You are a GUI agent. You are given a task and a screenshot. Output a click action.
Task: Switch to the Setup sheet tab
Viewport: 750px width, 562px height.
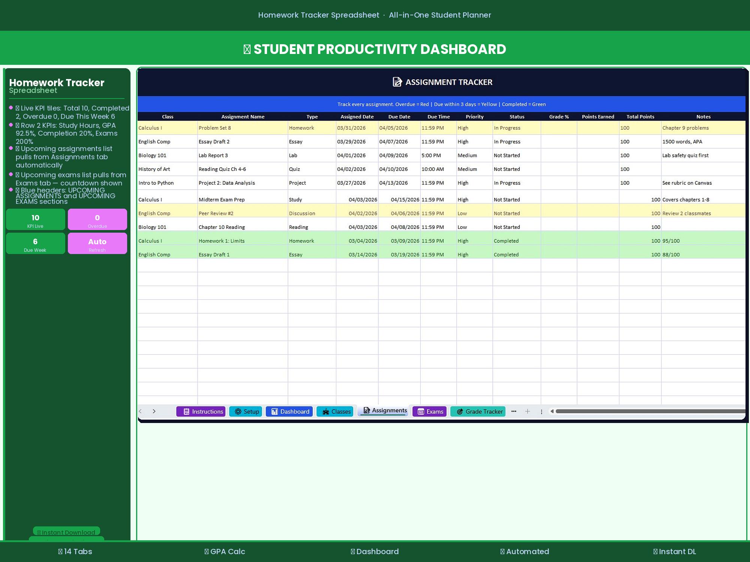(246, 411)
